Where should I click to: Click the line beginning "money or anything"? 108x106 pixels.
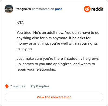click(x=57, y=44)
